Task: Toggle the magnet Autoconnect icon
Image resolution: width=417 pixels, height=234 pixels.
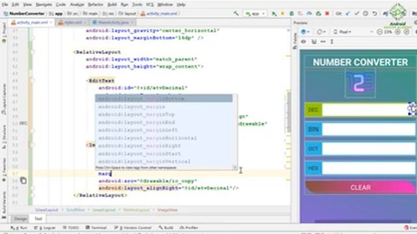Action: (314, 42)
